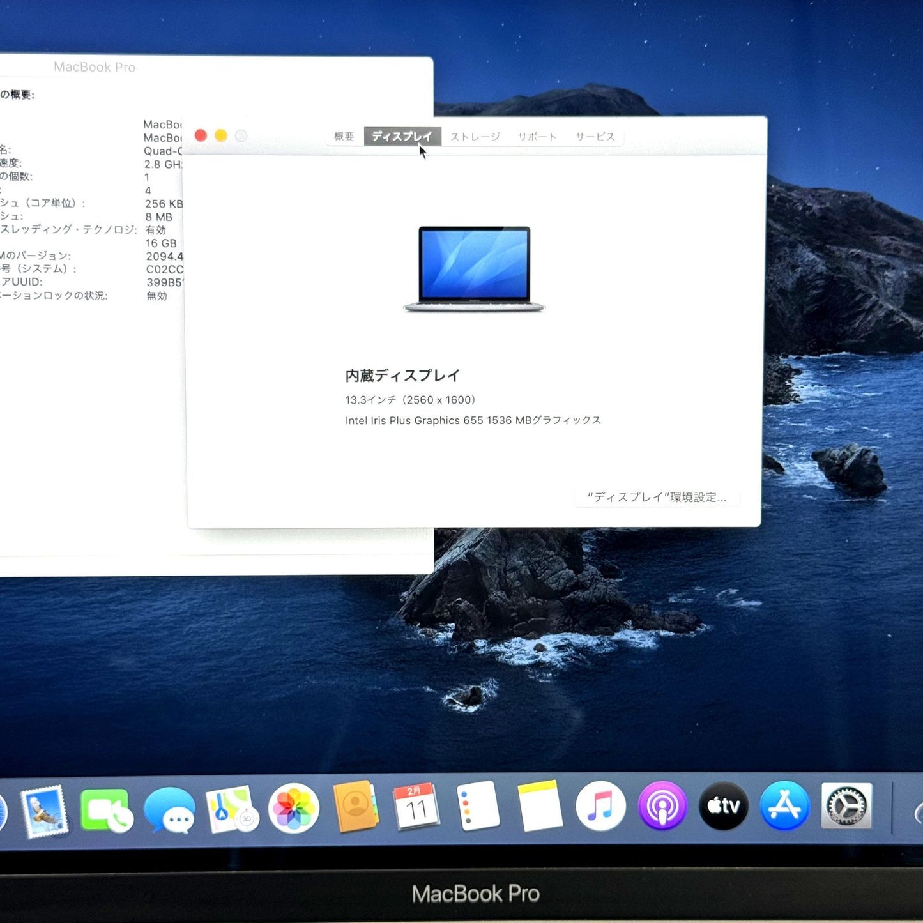The height and width of the screenshot is (923, 923).
Task: Launch Photos app in Dock
Action: [x=293, y=809]
